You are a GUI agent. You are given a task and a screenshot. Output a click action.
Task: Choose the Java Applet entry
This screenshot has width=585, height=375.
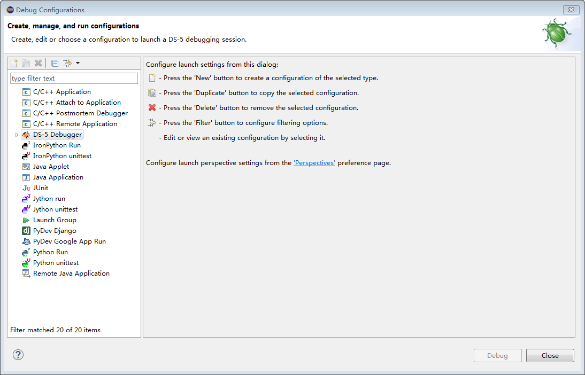[51, 167]
